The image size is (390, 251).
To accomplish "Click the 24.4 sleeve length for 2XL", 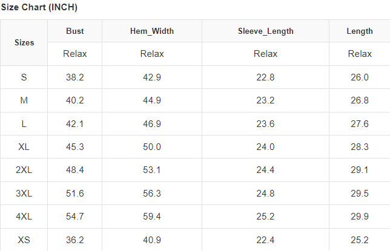I will 265,171.
